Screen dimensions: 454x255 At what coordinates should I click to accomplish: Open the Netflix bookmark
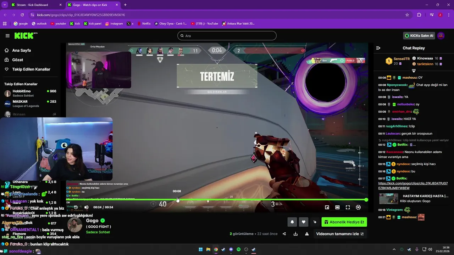click(144, 24)
